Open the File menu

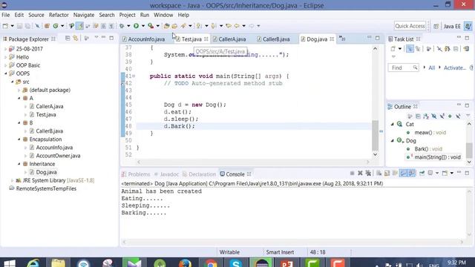[x=5, y=15]
